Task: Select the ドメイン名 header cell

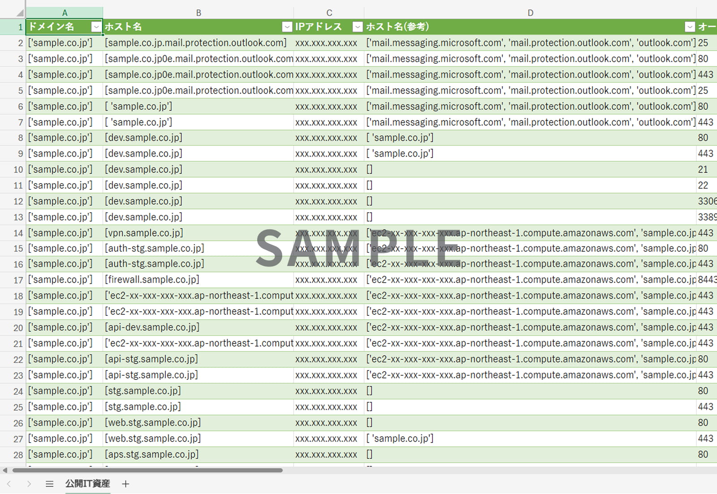Action: 65,27
